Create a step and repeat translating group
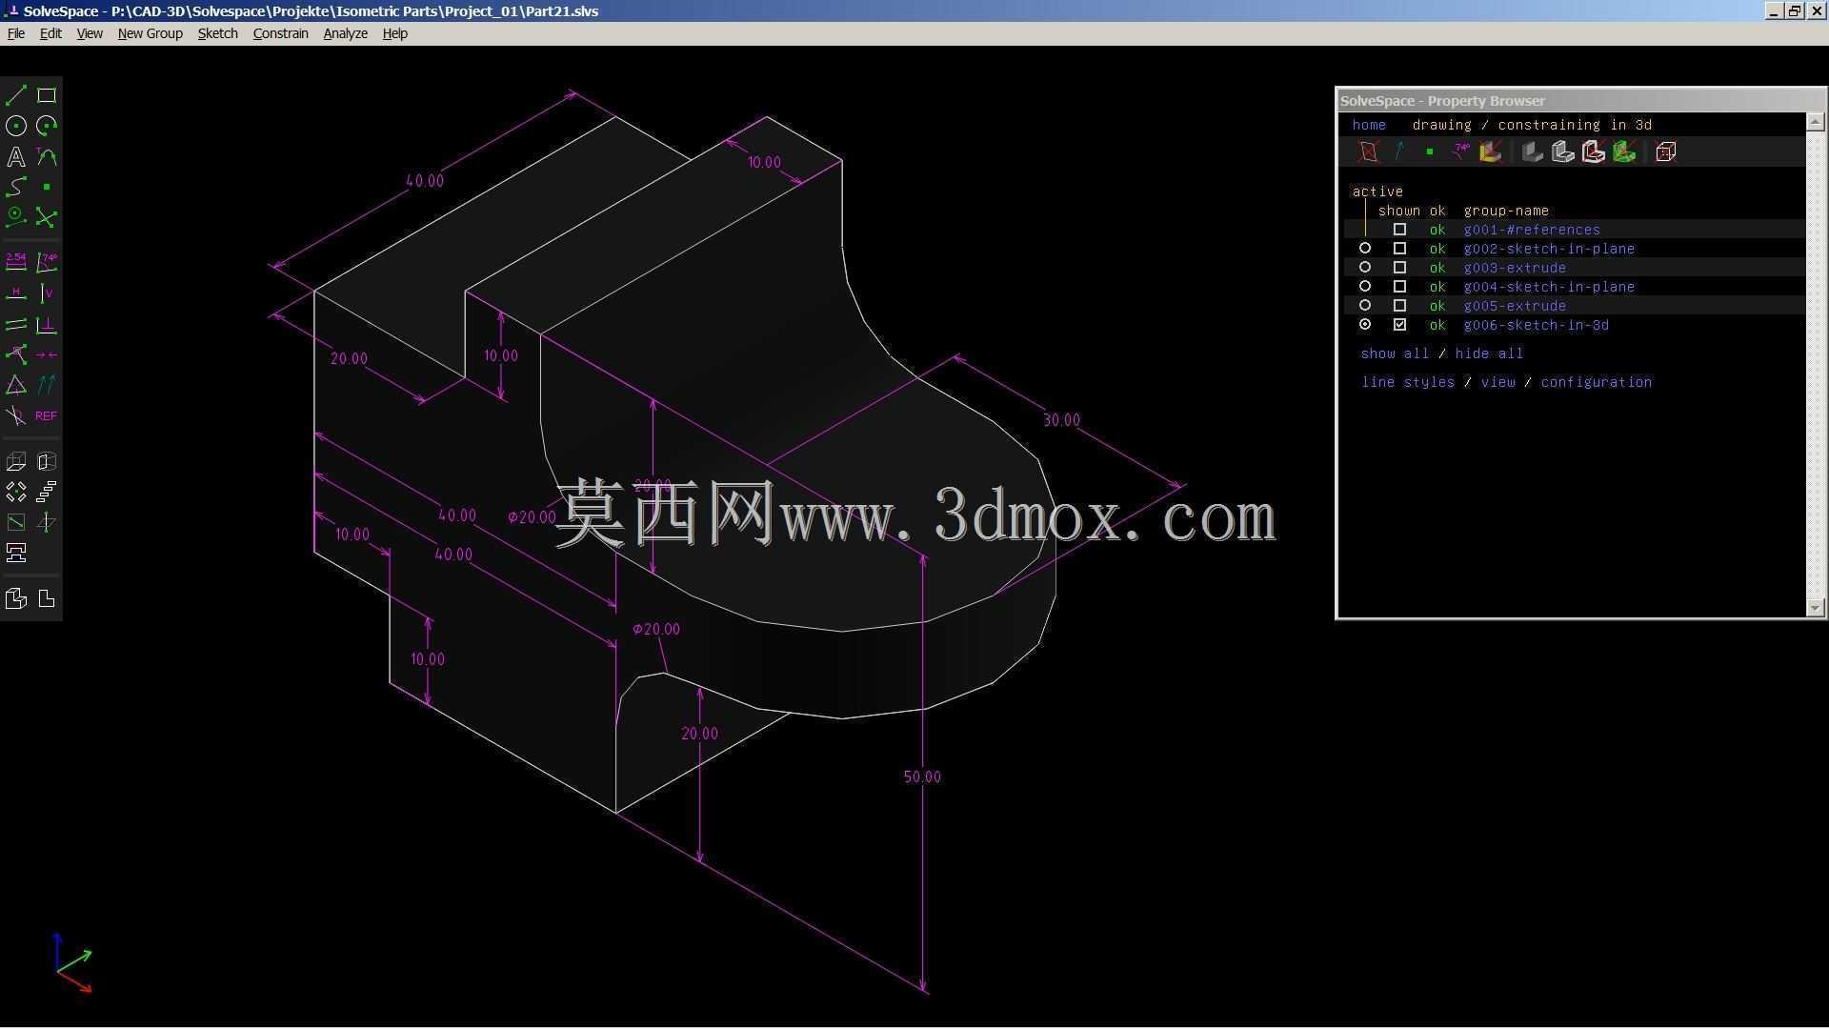Image resolution: width=1829 pixels, height=1029 pixels. tap(47, 492)
